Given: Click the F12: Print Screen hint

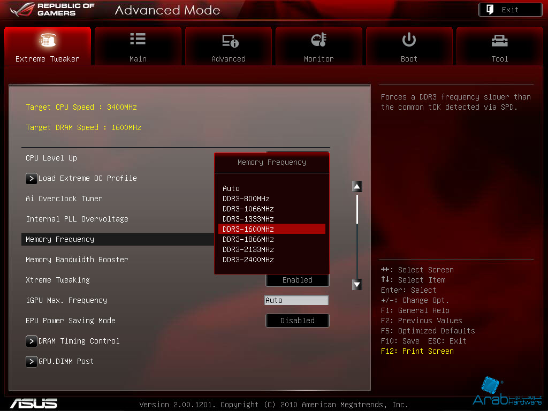Looking at the screenshot, I should [x=417, y=351].
